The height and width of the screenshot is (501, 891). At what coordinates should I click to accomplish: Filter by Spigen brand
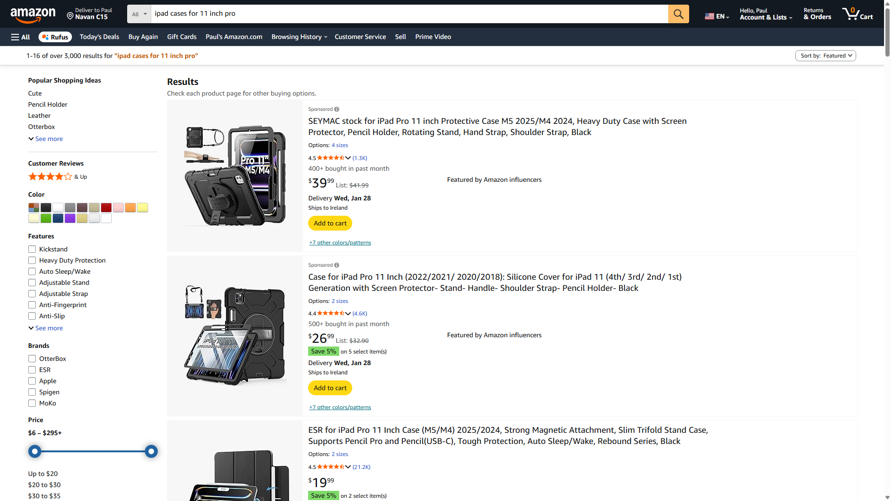pyautogui.click(x=32, y=392)
